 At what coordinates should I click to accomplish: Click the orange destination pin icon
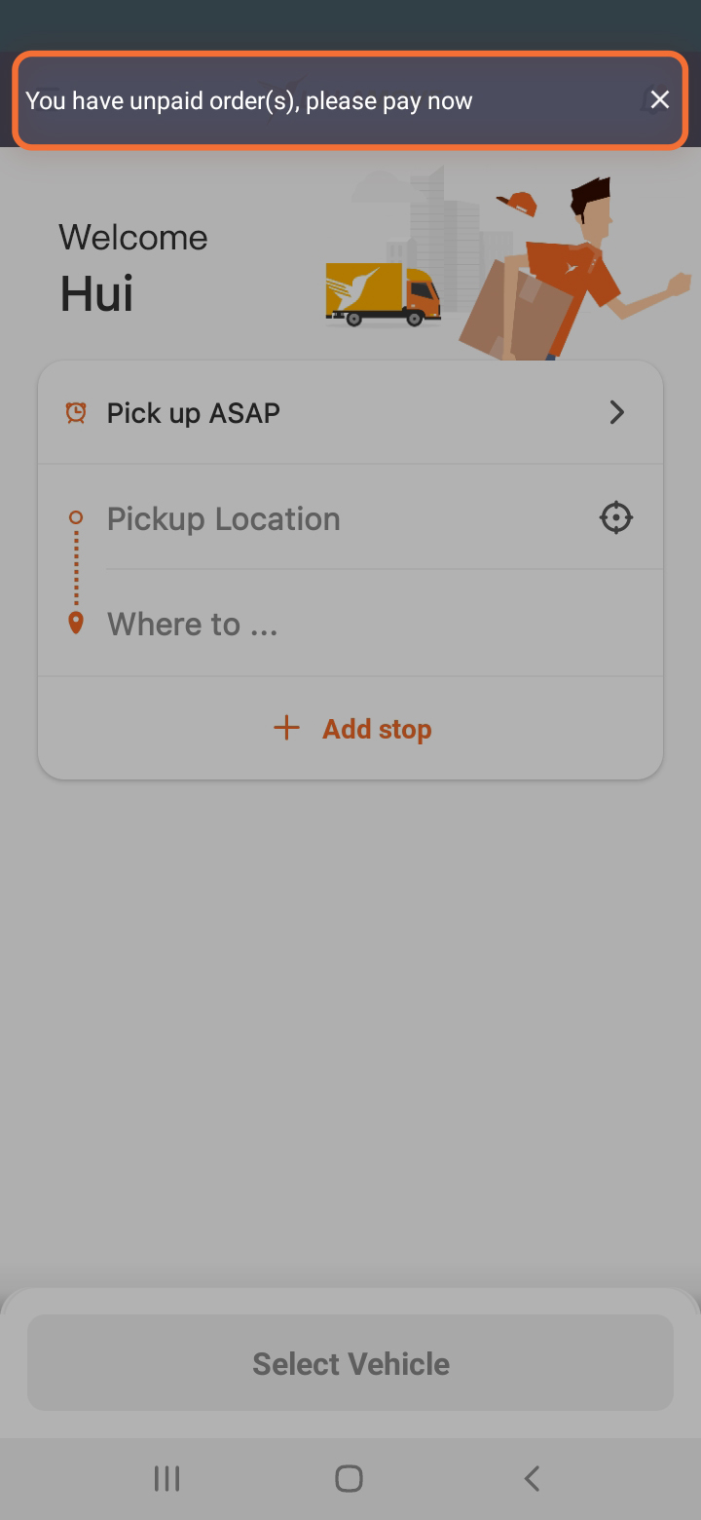coord(76,624)
